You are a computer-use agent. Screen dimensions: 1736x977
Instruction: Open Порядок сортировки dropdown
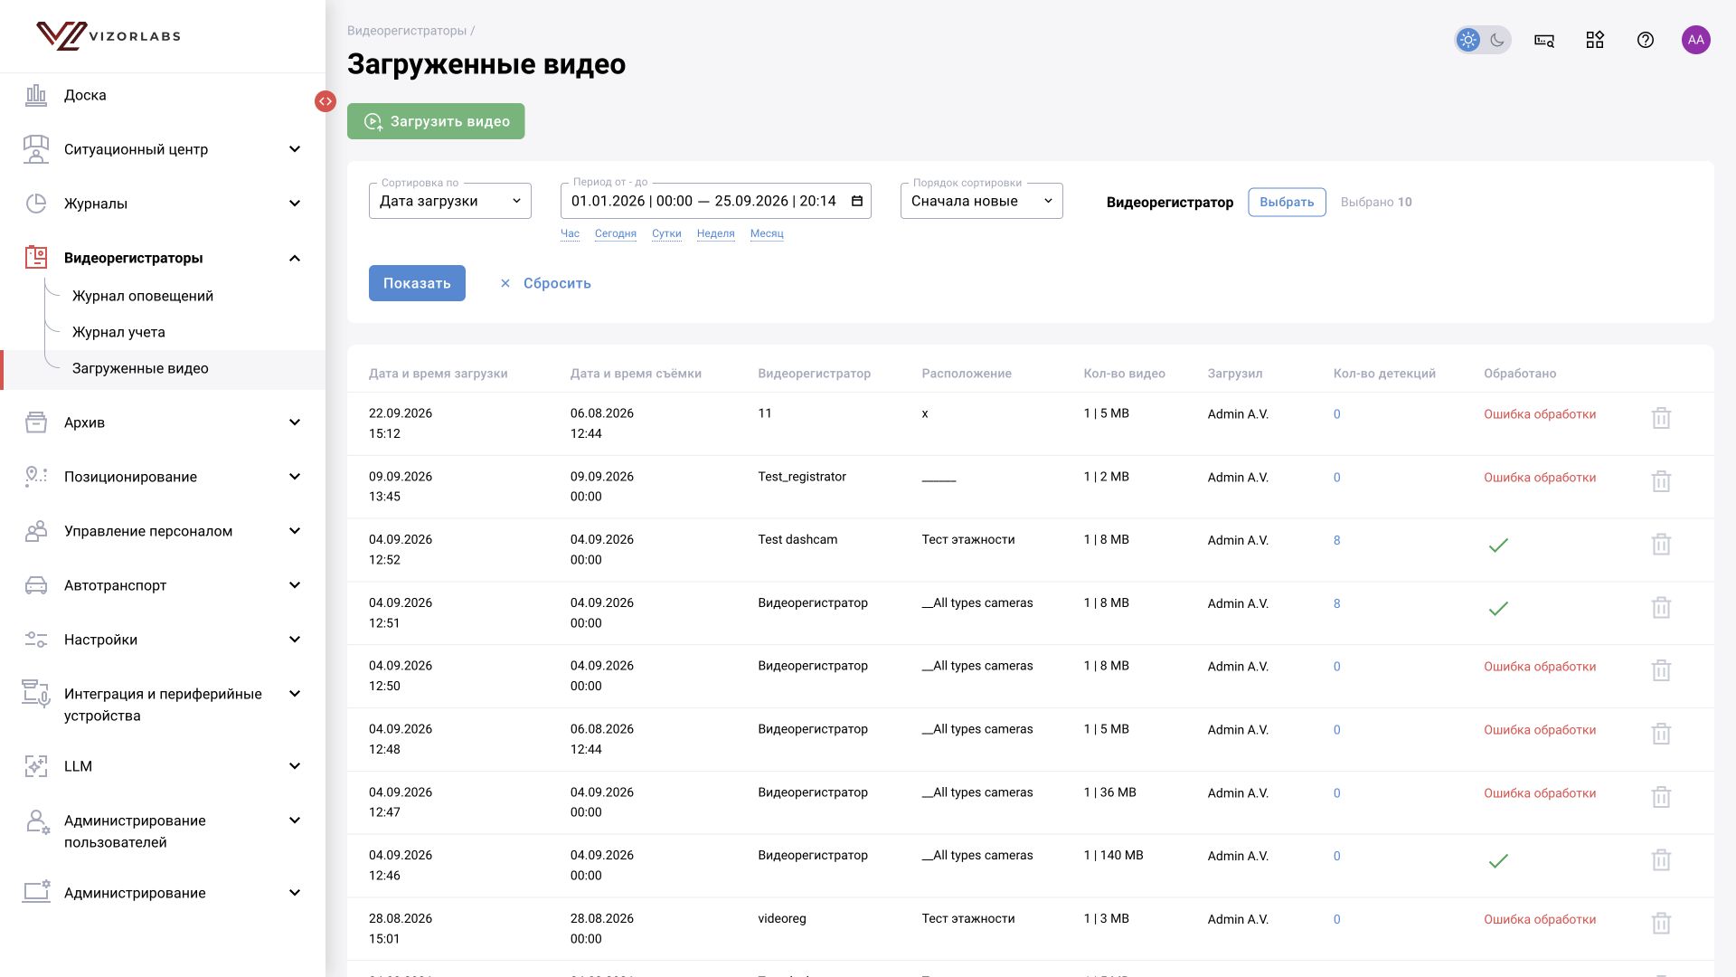[982, 201]
